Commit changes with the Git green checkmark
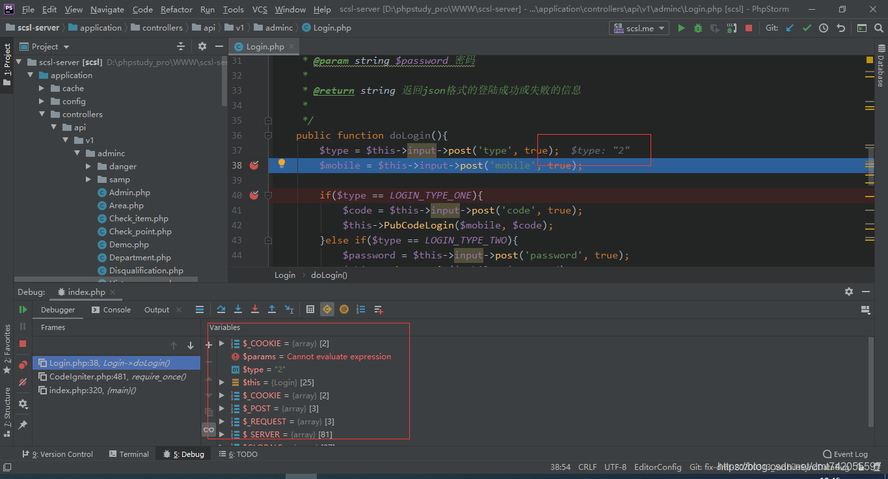888x479 pixels. (807, 28)
